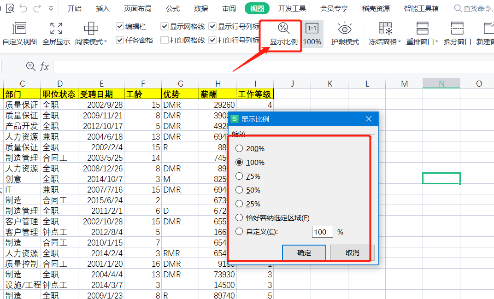Select column N header
This screenshot has height=299, width=494.
(441, 83)
